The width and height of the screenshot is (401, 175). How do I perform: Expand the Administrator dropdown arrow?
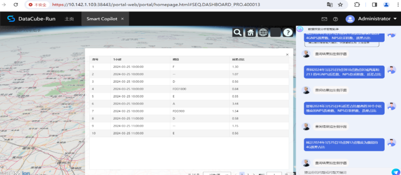[x=395, y=19]
